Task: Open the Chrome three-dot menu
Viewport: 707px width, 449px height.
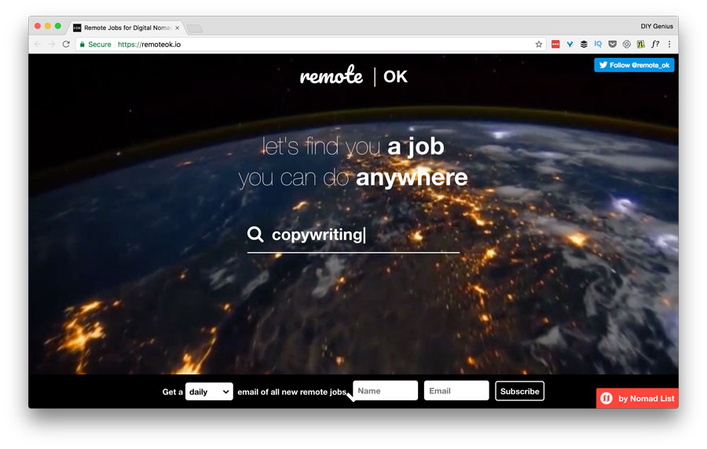Action: click(669, 44)
